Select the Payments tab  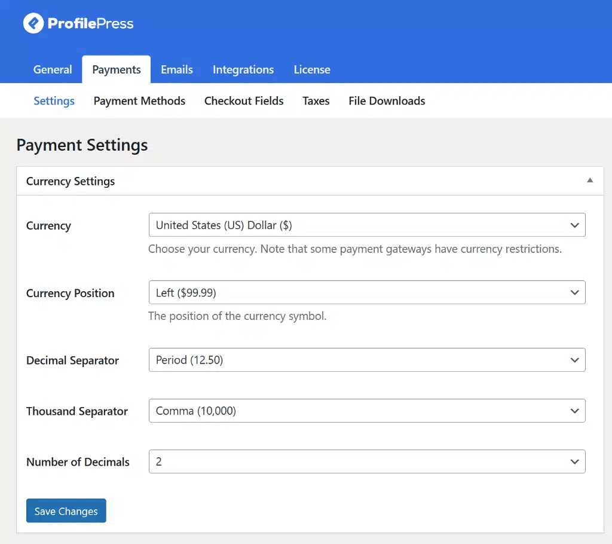tap(117, 70)
